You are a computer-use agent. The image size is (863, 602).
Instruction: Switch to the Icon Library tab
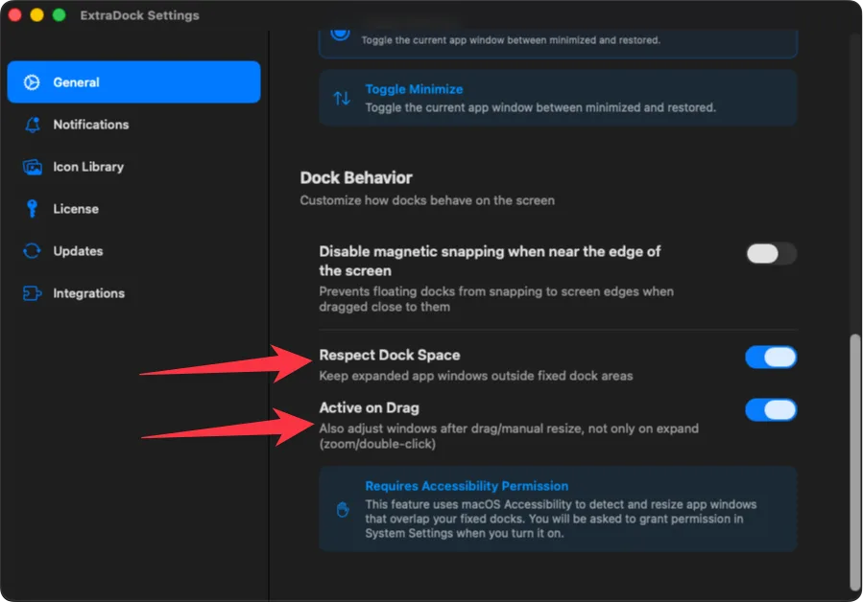(x=133, y=167)
